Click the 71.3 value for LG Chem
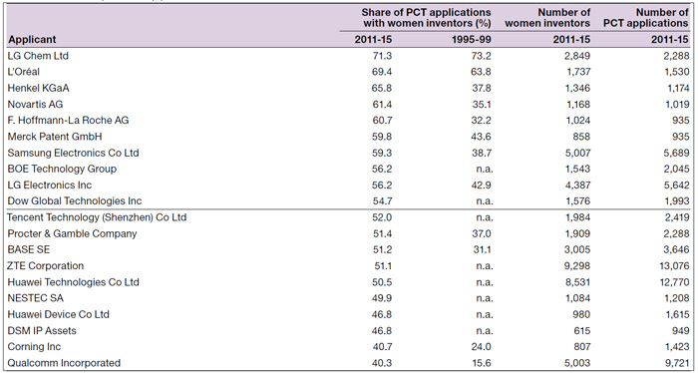This screenshot has height=373, width=698. coord(382,56)
